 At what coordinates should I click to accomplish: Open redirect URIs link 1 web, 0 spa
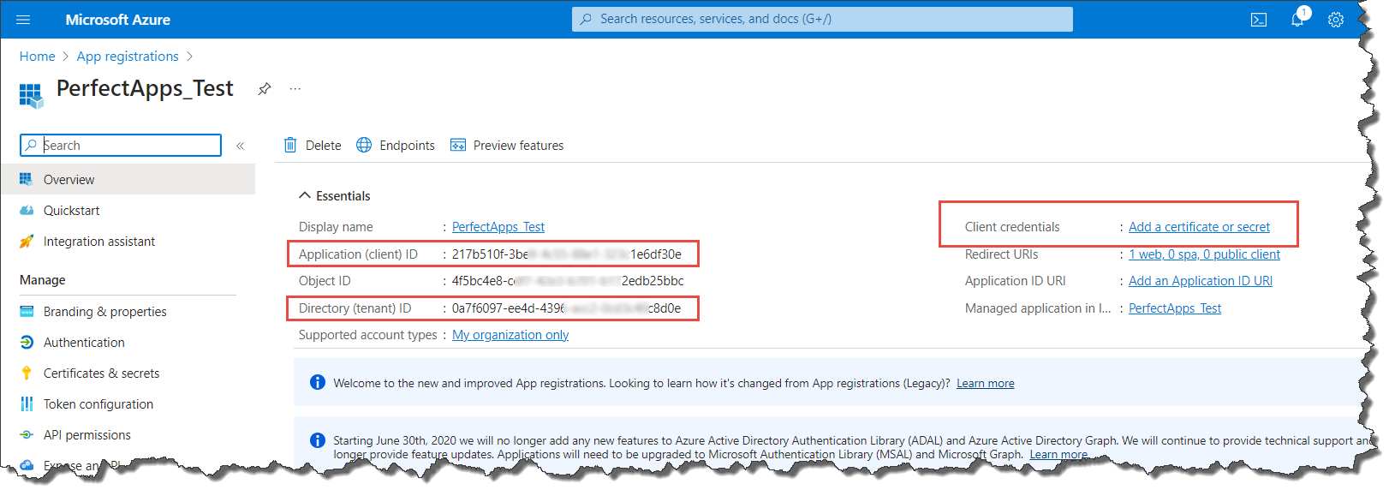coord(1204,254)
